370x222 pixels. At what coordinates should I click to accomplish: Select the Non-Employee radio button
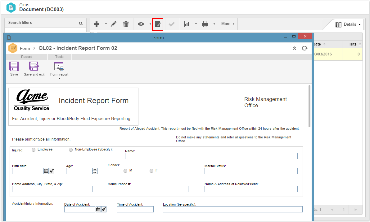70,150
